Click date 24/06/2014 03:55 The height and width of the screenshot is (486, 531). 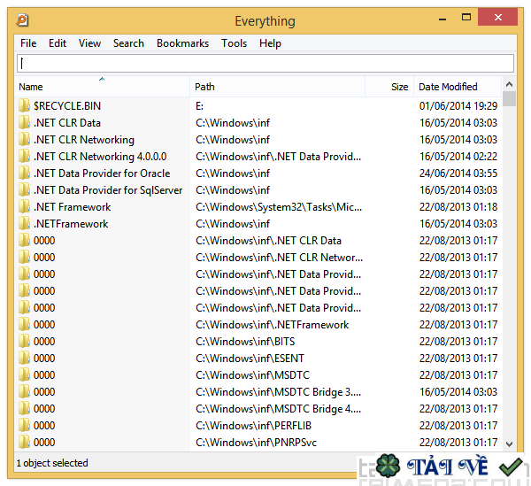point(458,173)
